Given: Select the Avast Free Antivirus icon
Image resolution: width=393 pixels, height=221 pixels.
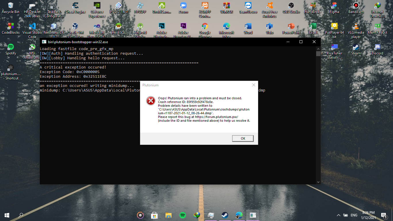Looking at the screenshot, I should point(270,10).
